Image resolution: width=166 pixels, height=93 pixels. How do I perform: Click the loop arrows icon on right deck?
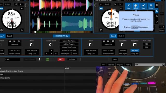157,22
